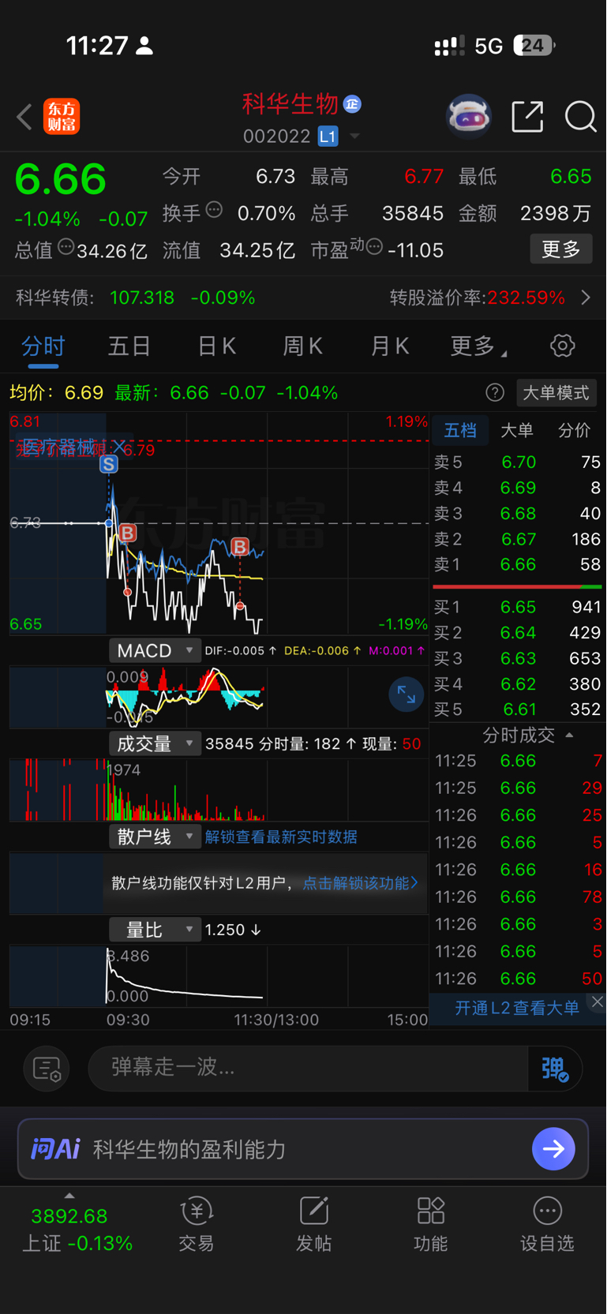Tap the second red B buy marker
The height and width of the screenshot is (1314, 607).
coord(240,546)
